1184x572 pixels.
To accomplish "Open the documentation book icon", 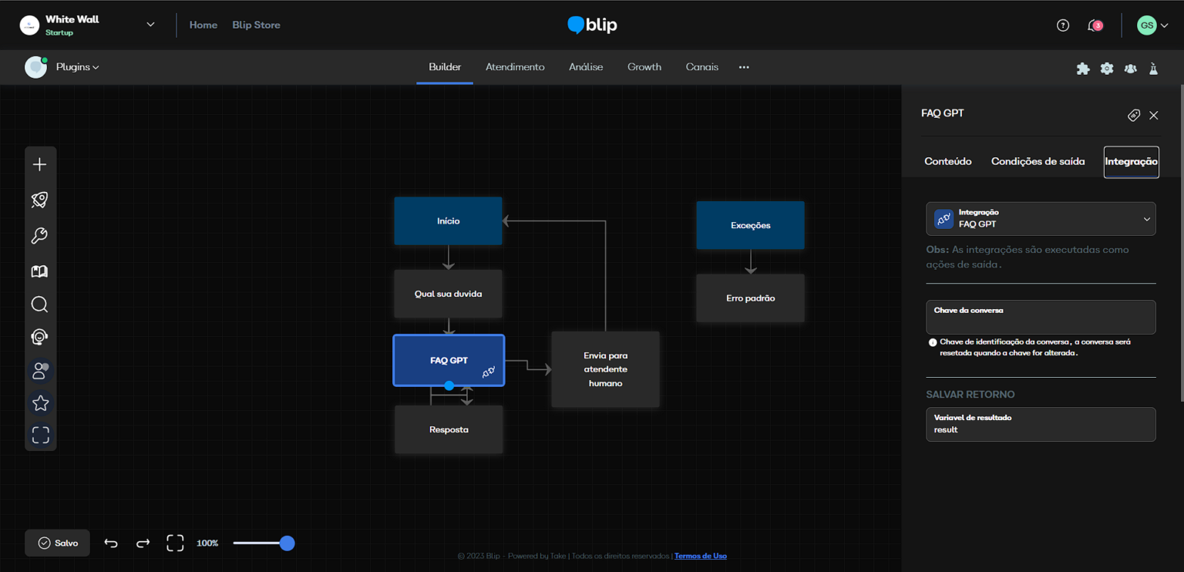I will [x=39, y=271].
